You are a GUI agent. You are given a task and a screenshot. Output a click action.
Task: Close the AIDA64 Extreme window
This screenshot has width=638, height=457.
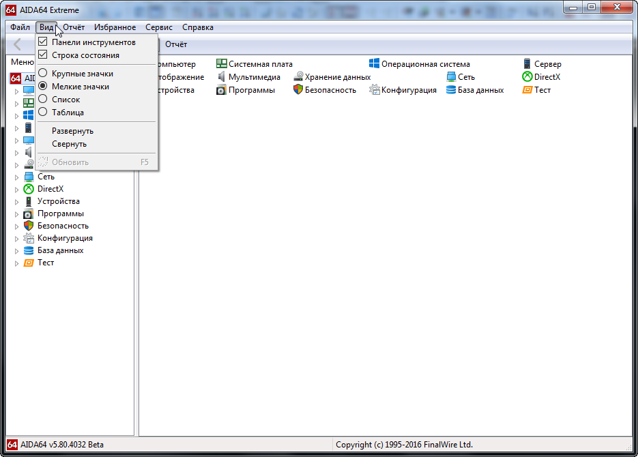(617, 8)
